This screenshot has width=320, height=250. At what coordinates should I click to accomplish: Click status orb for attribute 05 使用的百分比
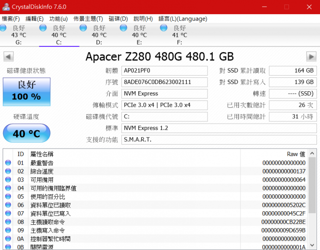[8, 197]
